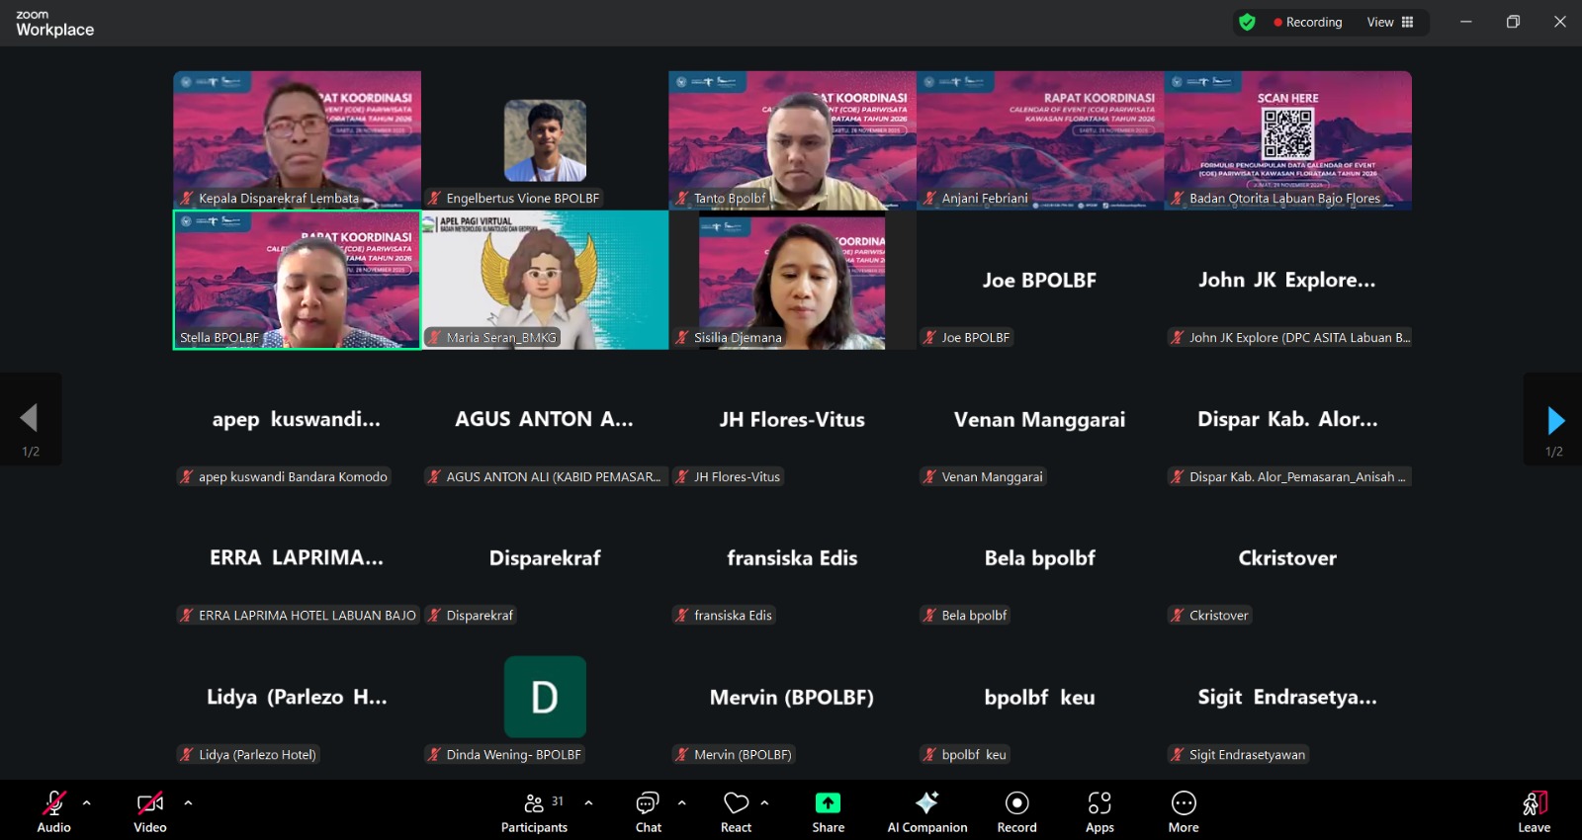
Task: Expand video options arrow beside Video
Action: (188, 802)
